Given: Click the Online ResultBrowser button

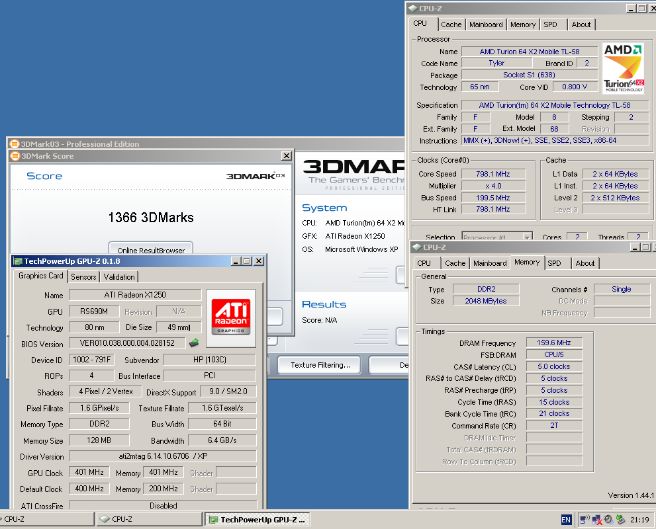Looking at the screenshot, I should 151,248.
